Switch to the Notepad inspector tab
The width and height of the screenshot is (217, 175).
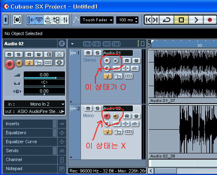tap(30, 168)
